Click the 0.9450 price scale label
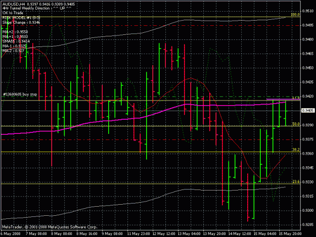This screenshot has height=237, width=316. (308, 68)
